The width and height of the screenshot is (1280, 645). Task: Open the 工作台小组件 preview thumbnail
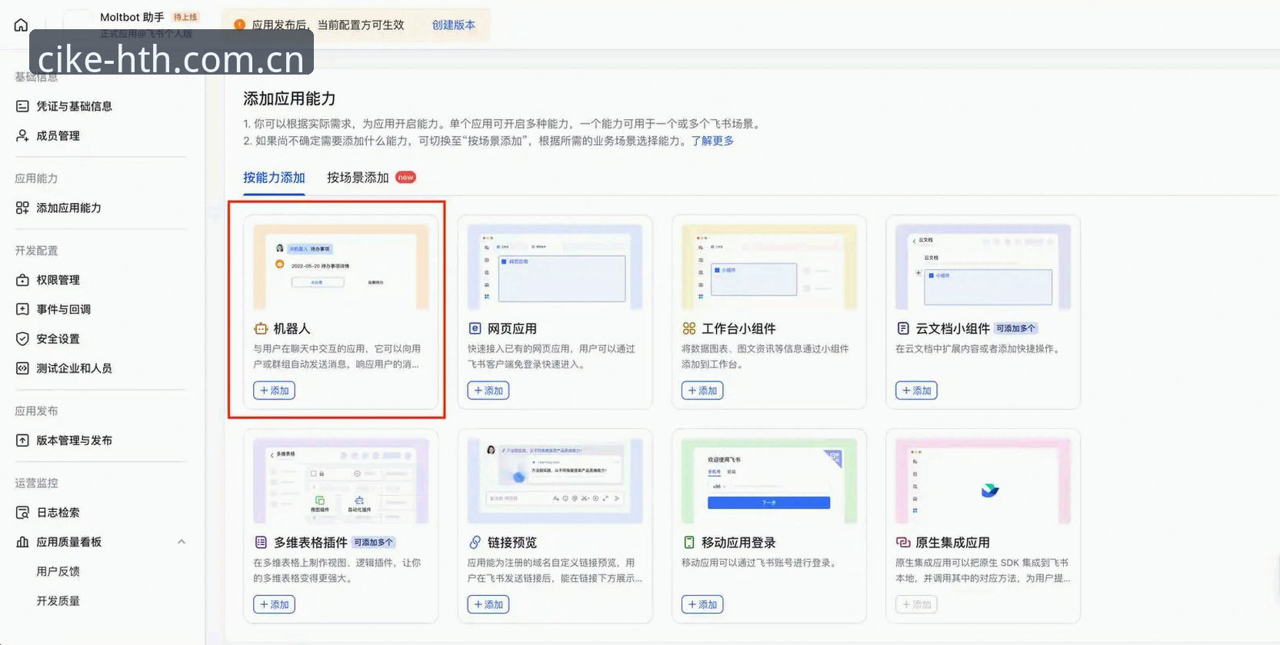coord(768,267)
